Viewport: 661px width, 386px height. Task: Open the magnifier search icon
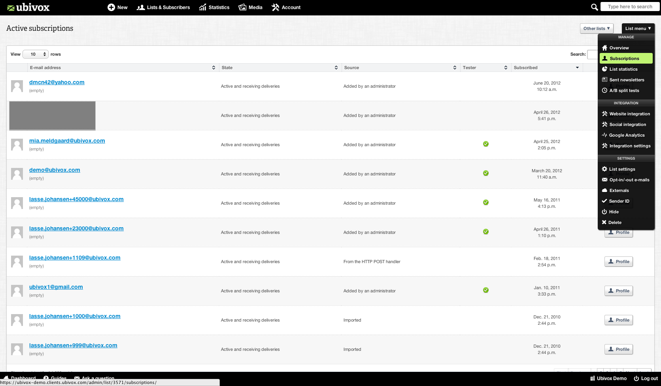pos(594,7)
